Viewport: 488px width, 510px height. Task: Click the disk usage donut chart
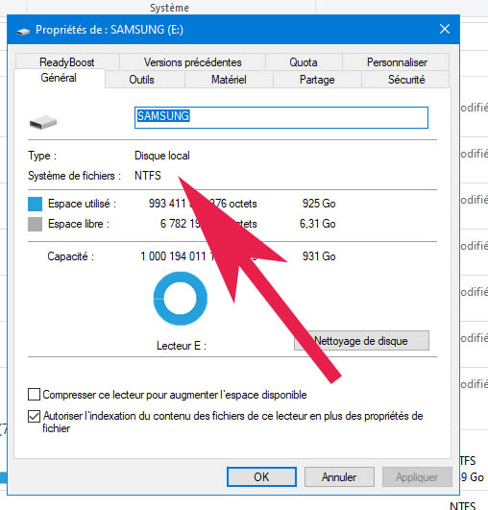(181, 299)
